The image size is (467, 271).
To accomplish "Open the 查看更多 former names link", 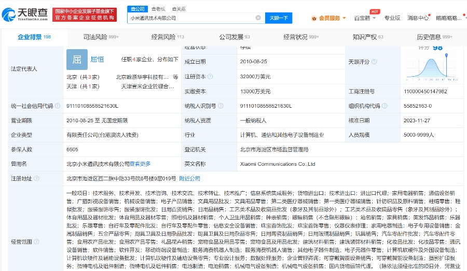I will (x=140, y=164).
